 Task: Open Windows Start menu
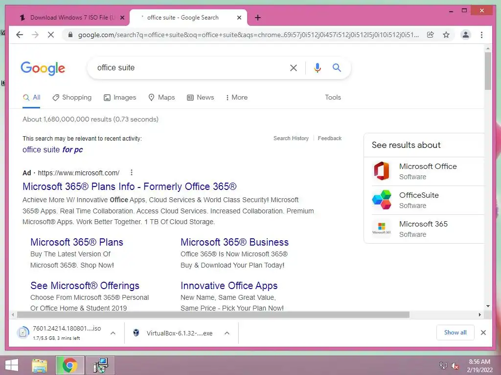tap(12, 365)
